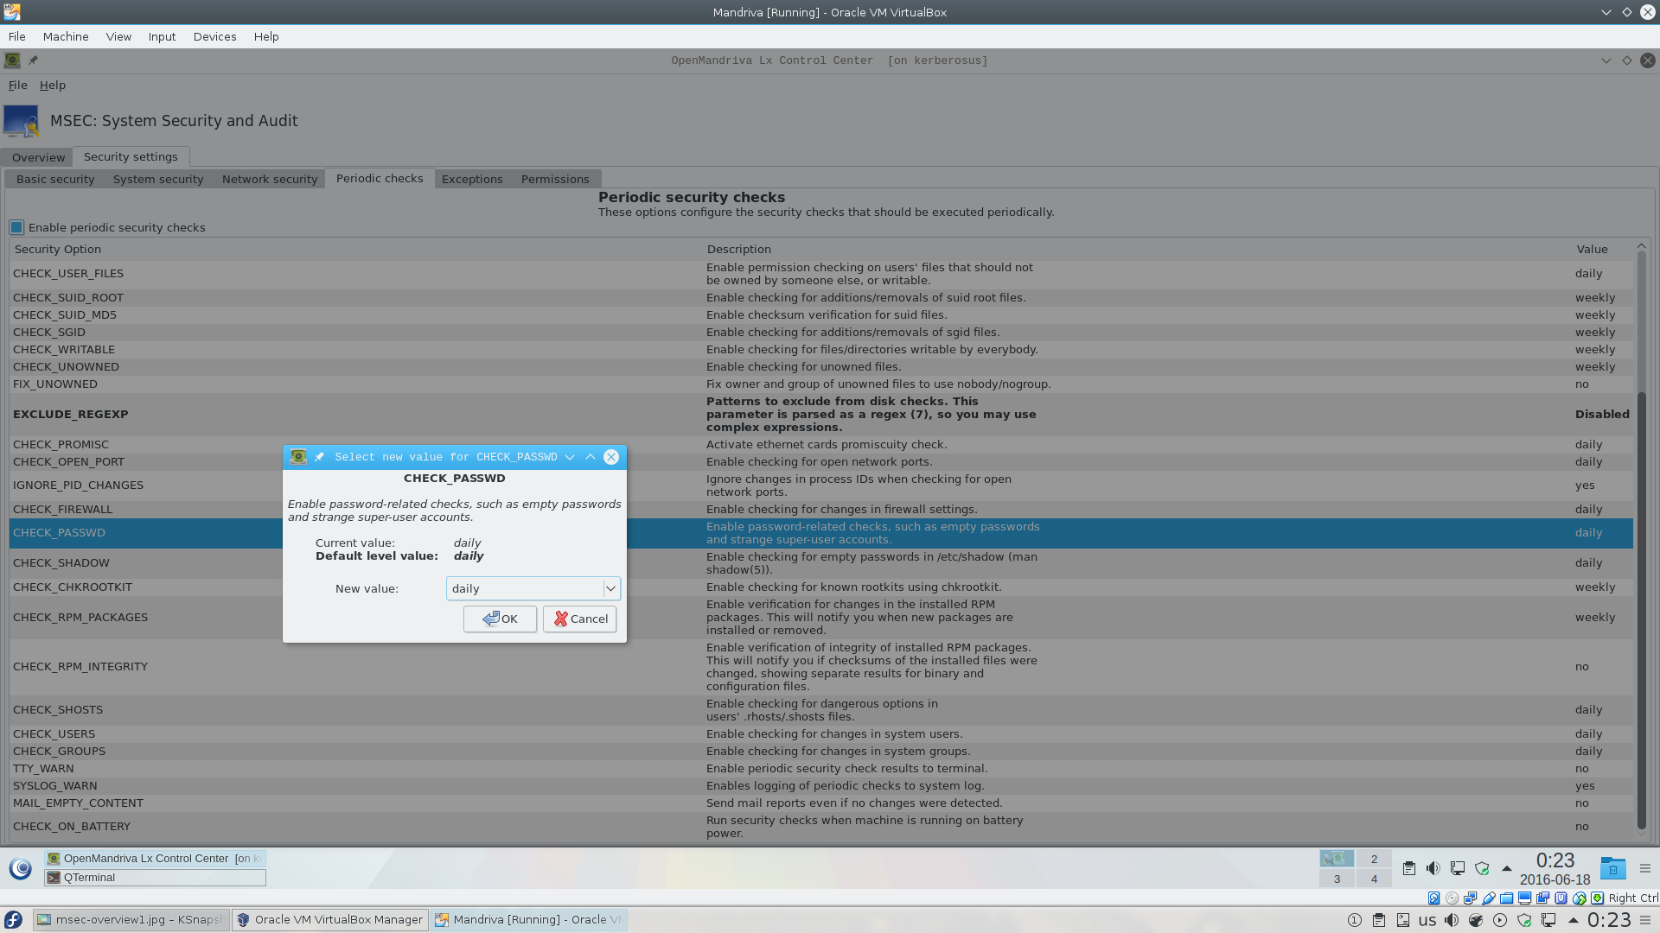Click VirtualBox keyboard capture green arrow indicator
Viewport: 1660px width, 933px height.
(x=1597, y=898)
